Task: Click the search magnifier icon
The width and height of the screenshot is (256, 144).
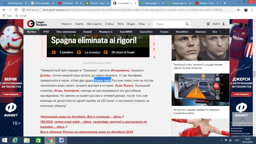Action: 187,24
